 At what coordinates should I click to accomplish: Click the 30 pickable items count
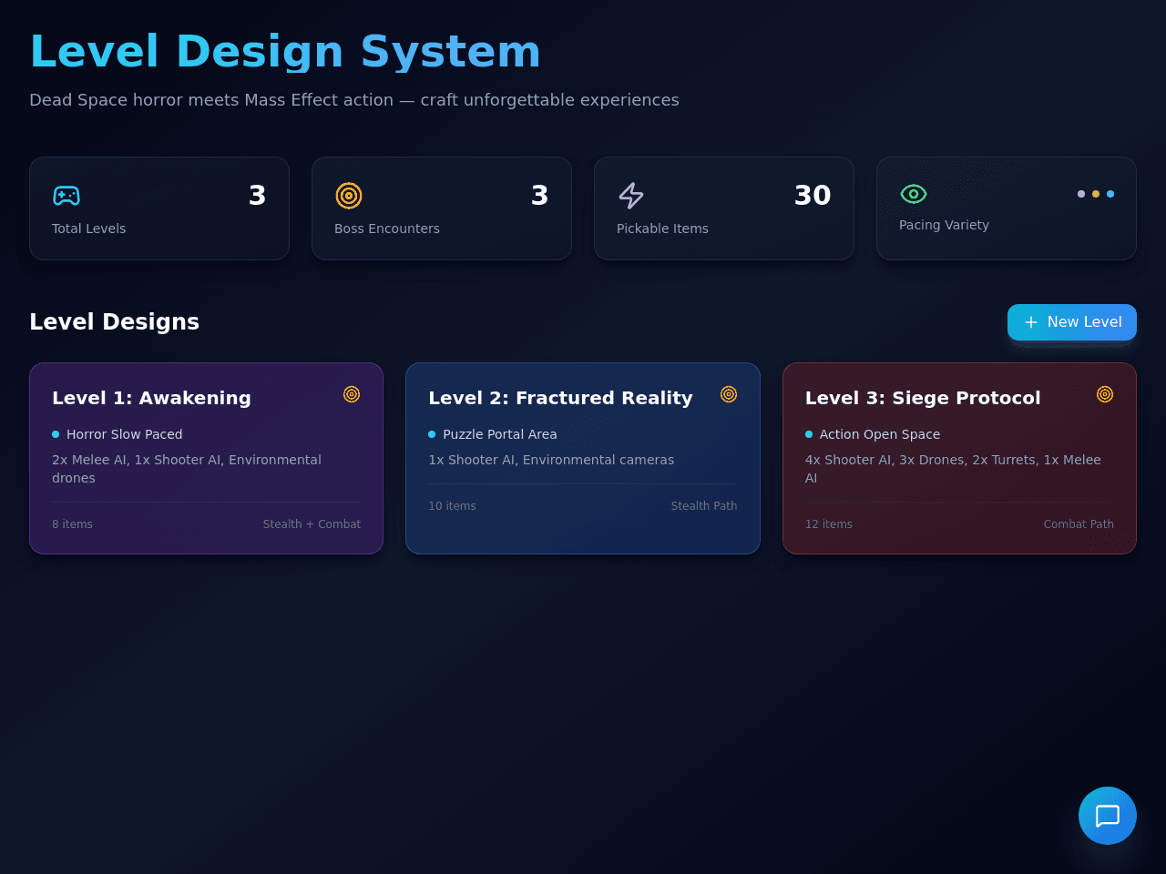813,196
